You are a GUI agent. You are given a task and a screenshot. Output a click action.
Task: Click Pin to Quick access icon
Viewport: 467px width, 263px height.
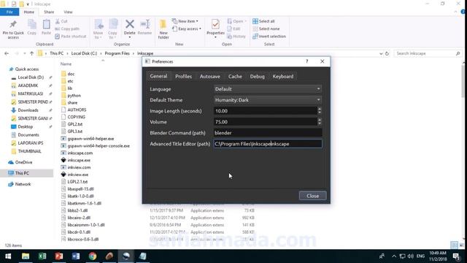(13, 29)
